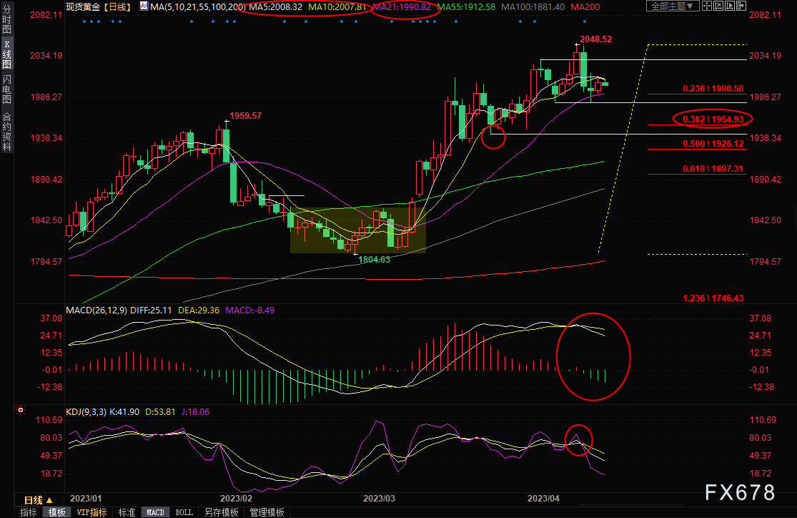
Task: Click the KDJ panel red marker icon
Action: coord(21,410)
